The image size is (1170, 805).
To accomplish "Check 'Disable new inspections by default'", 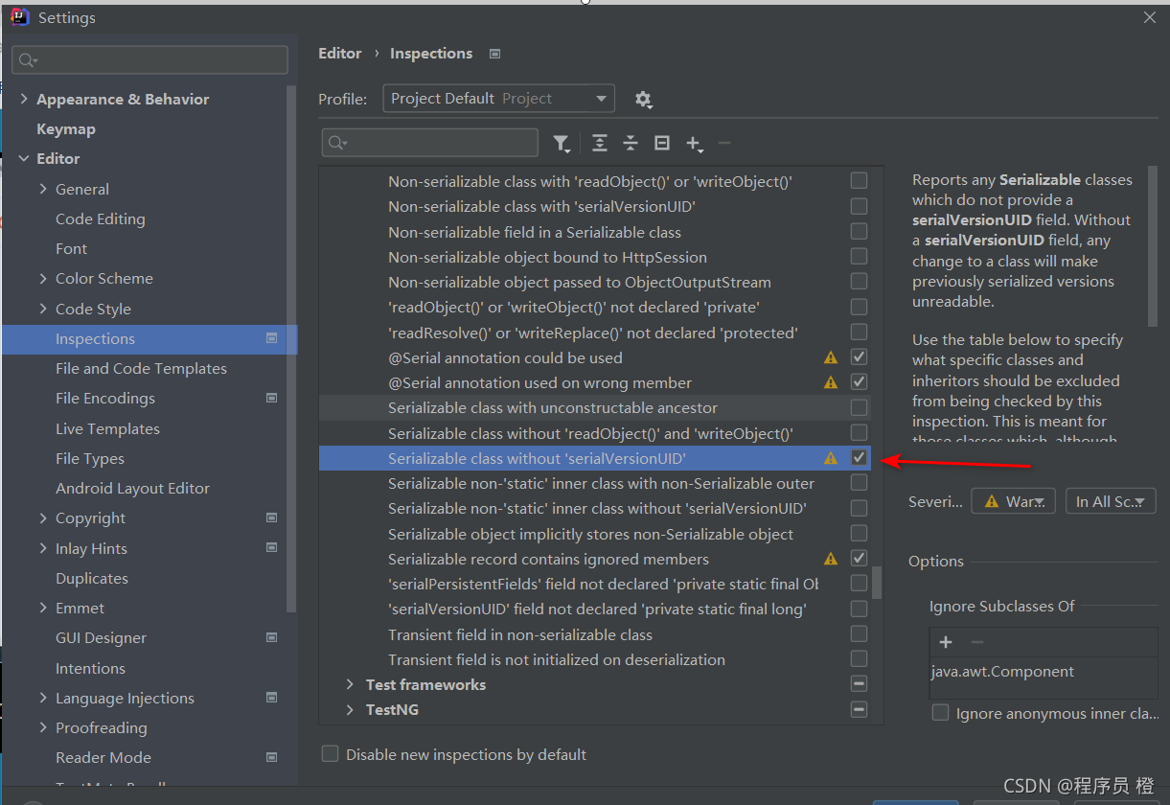I will click(x=331, y=754).
